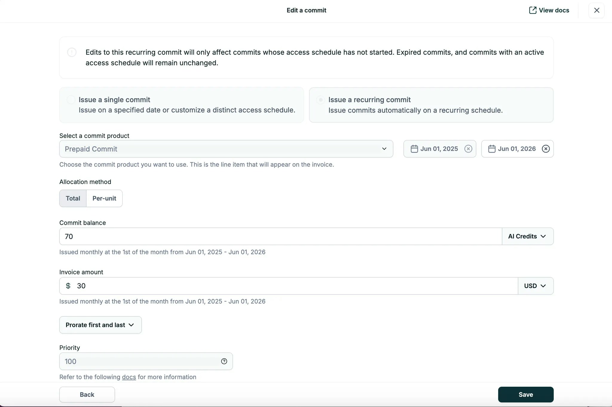Switch allocation method to Per-unit
Image resolution: width=612 pixels, height=407 pixels.
104,198
